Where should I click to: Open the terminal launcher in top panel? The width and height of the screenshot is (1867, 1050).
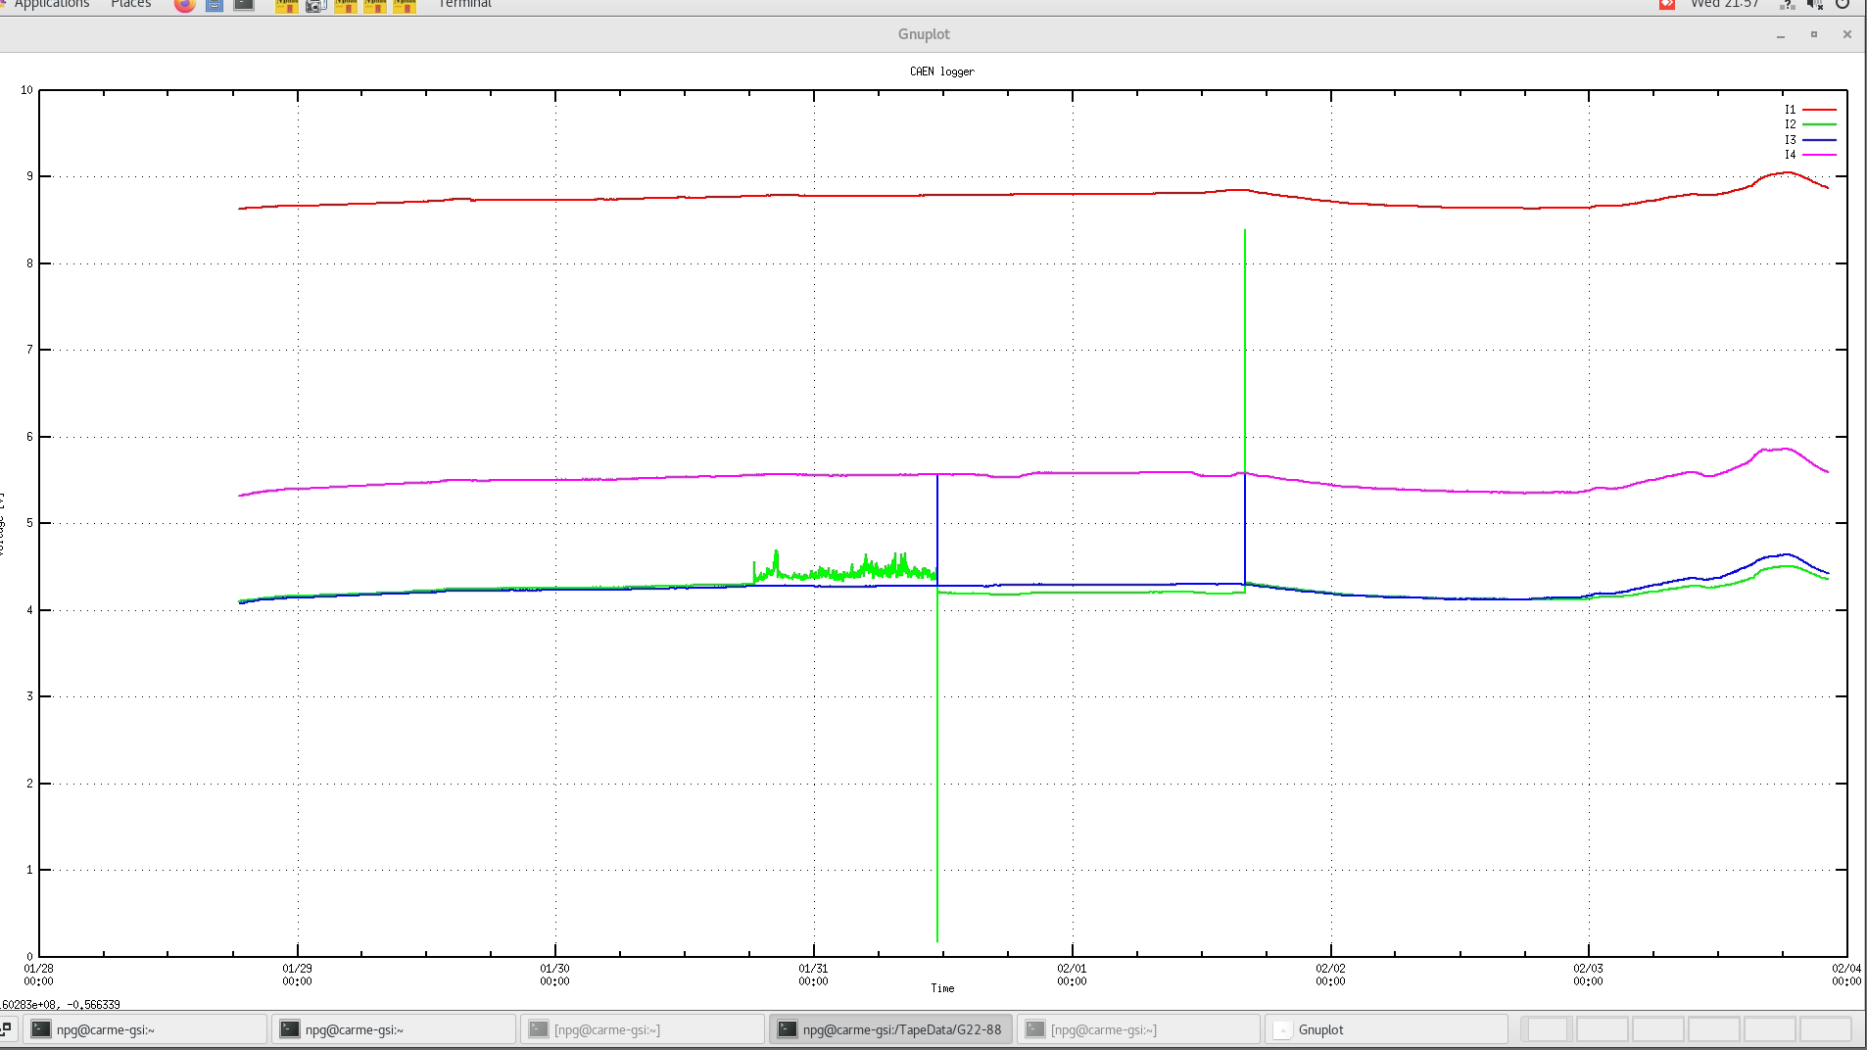click(244, 5)
